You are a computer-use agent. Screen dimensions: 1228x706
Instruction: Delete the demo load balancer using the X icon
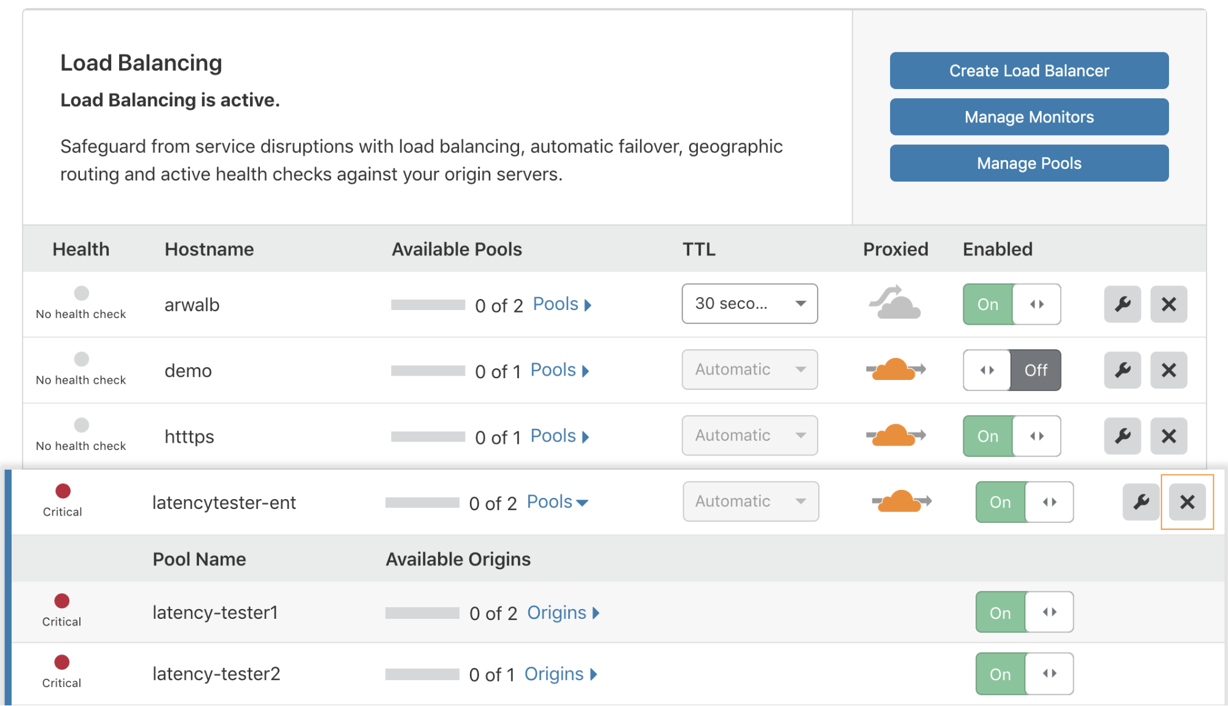point(1168,370)
